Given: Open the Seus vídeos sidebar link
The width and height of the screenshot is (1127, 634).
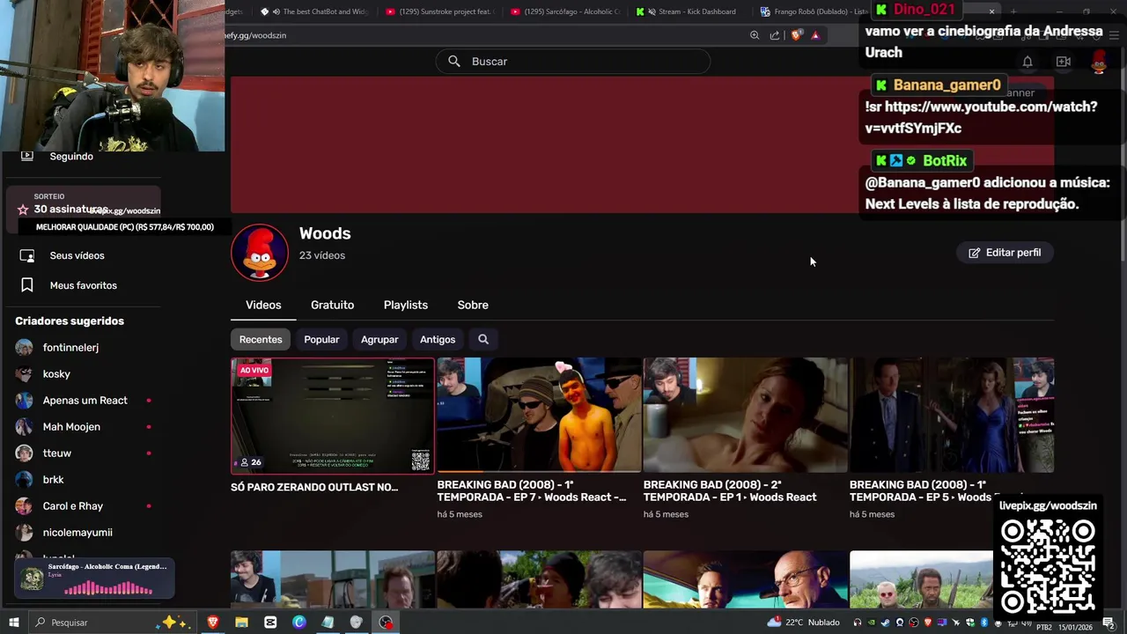Looking at the screenshot, I should [77, 255].
